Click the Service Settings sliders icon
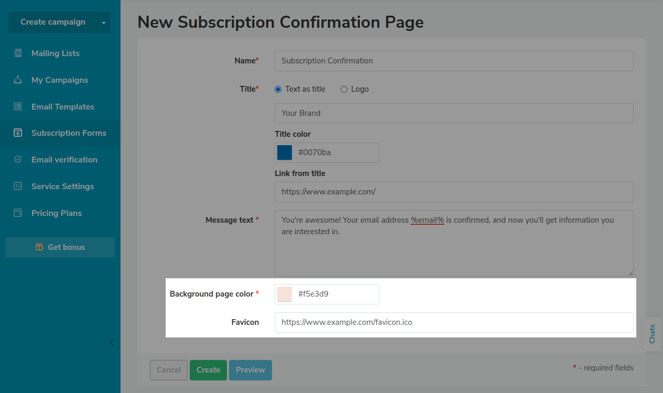This screenshot has width=663, height=393. 18,187
